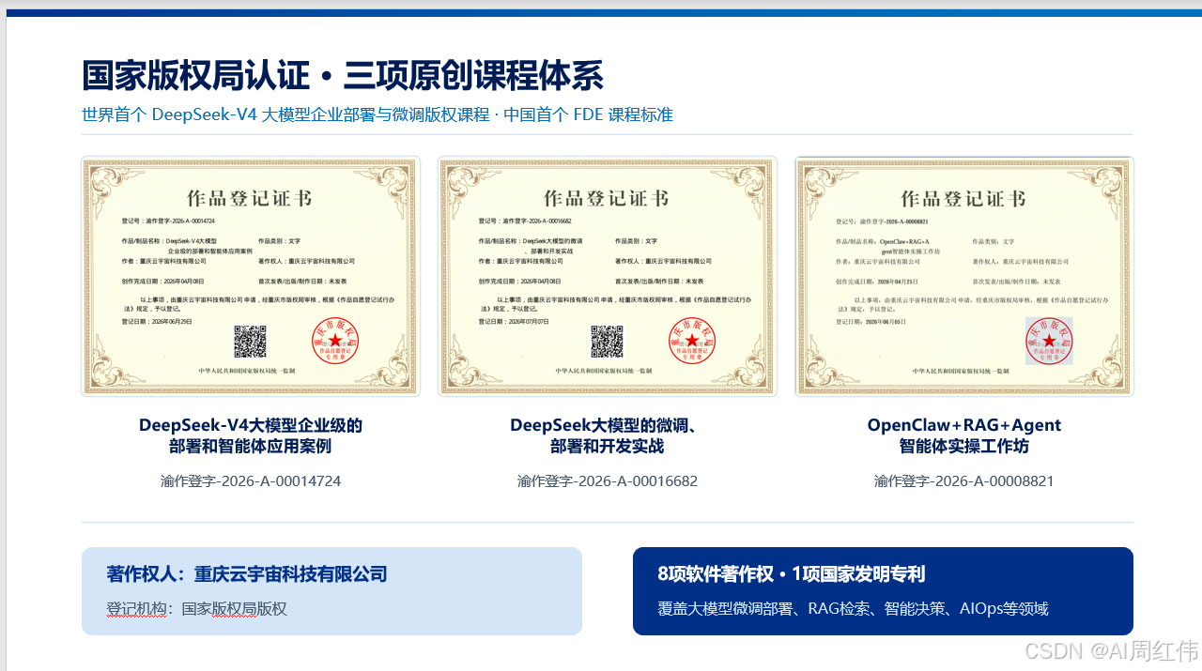Click 著作权人：重庆云宇宙科技有限公司 text
Screen dimensions: 1202x671
point(247,574)
